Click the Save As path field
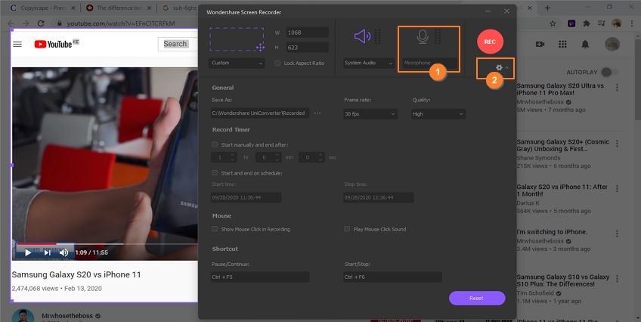Image resolution: width=641 pixels, height=322 pixels. 259,113
